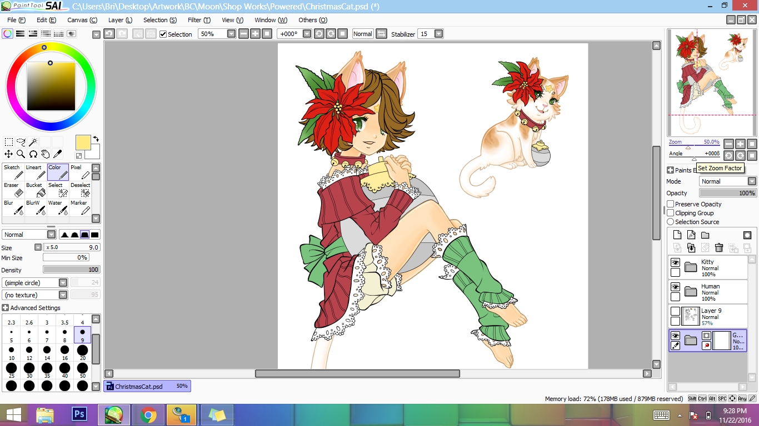Viewport: 759px width, 426px height.
Task: Switch to ChristmasCat.psd document tab
Action: coord(147,386)
